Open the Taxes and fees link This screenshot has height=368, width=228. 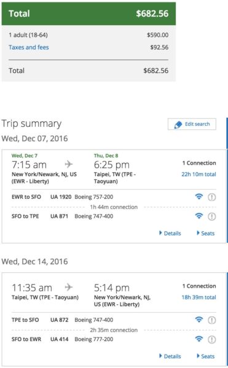29,47
